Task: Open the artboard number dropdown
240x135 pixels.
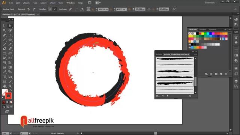Action: 29,133
